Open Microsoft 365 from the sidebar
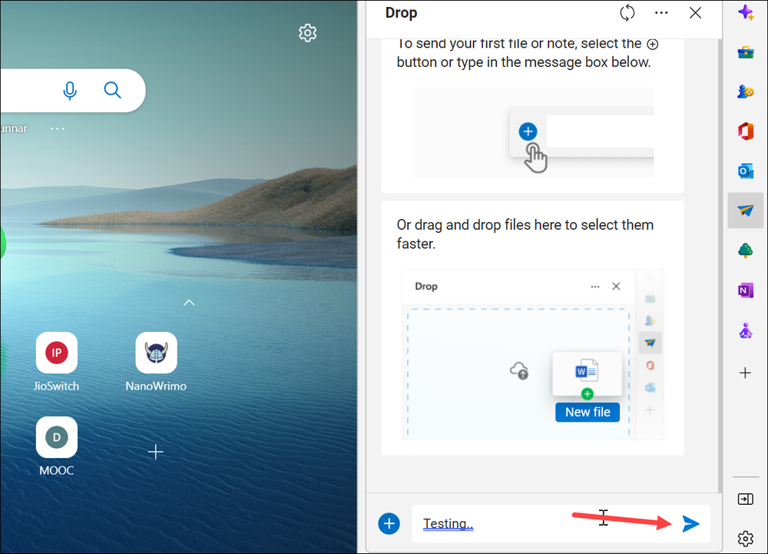Viewport: 768px width, 554px height. coord(746,131)
